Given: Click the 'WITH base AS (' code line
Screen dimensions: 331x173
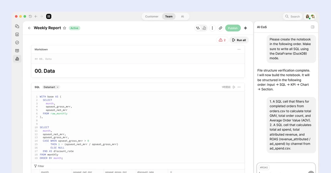Looking at the screenshot, I should [51, 97].
